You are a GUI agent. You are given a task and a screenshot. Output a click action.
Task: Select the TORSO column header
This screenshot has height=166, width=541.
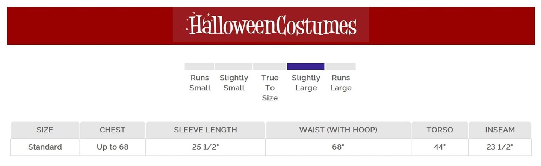[x=440, y=130]
